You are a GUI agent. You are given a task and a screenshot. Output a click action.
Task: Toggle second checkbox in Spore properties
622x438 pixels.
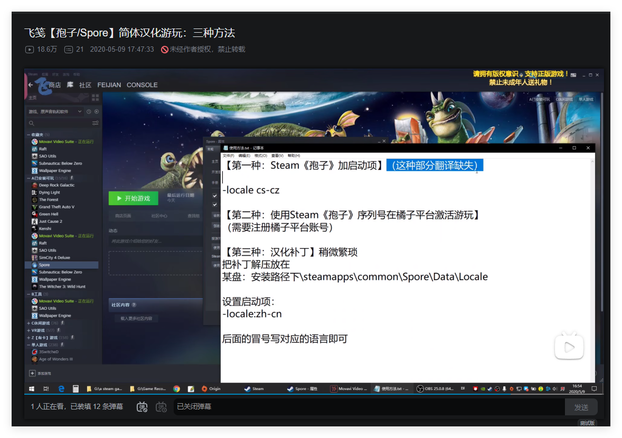coord(214,205)
